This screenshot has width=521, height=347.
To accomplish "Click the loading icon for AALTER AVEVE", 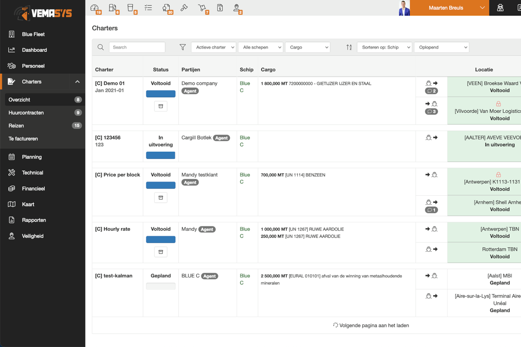I will pos(432,137).
